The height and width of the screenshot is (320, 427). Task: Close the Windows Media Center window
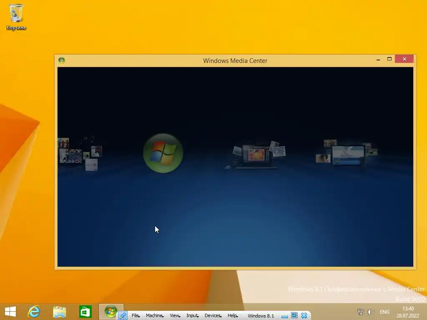pos(404,59)
